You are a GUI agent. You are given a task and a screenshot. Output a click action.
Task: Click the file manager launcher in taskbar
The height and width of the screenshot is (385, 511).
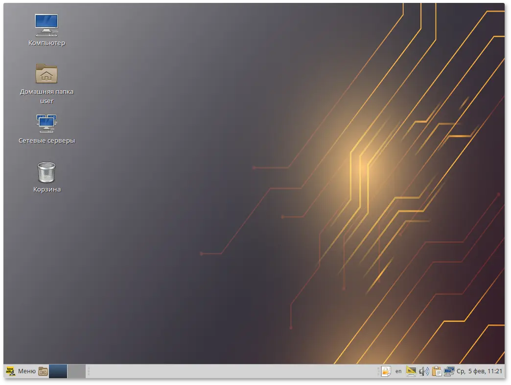[x=43, y=371]
